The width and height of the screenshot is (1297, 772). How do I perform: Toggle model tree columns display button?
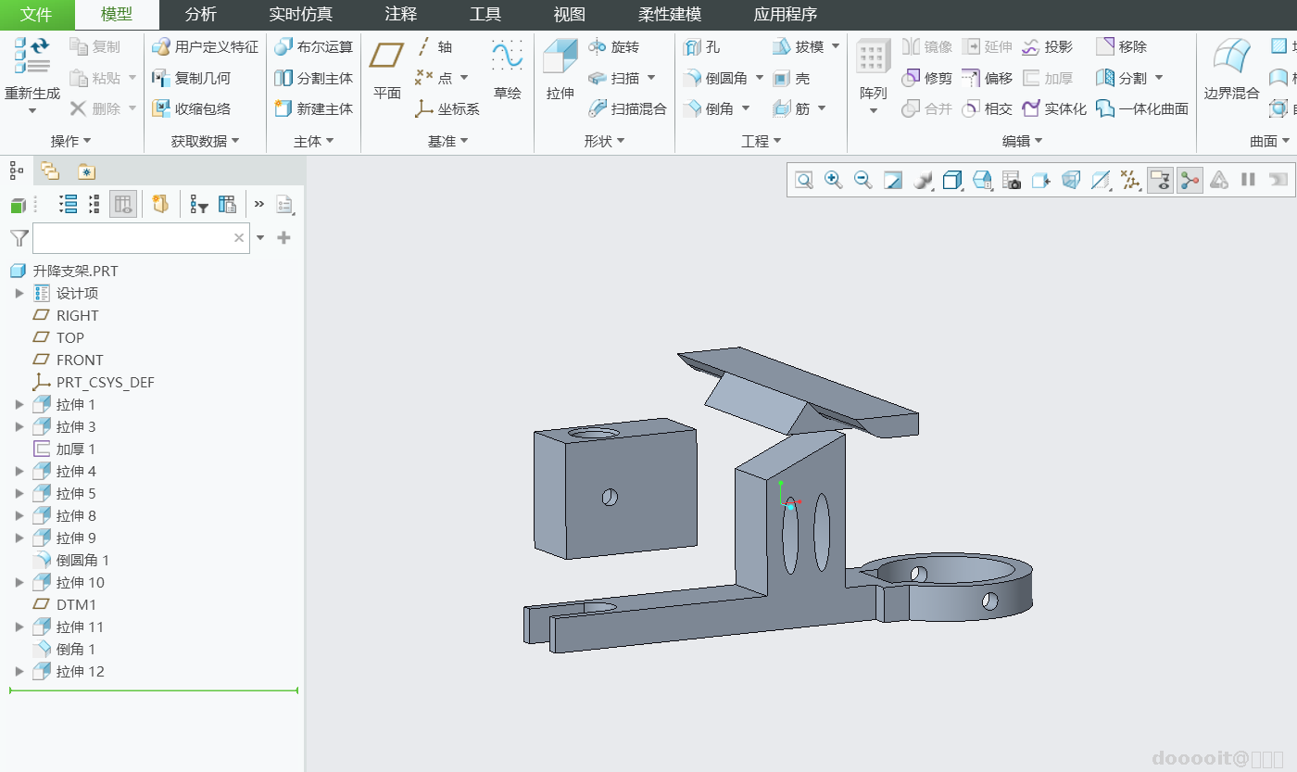point(123,205)
